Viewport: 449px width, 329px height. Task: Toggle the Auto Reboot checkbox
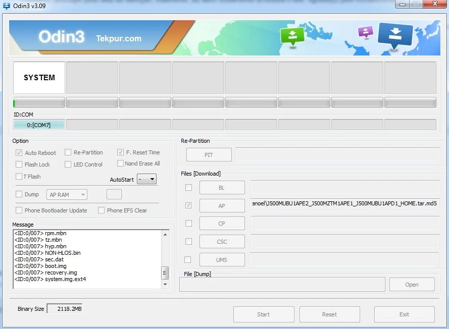[19, 152]
